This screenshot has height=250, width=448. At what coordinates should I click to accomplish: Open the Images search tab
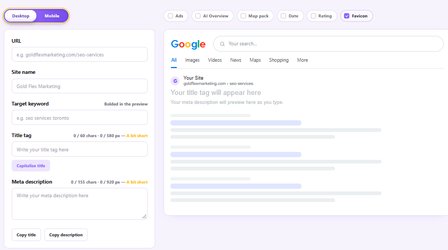point(192,60)
